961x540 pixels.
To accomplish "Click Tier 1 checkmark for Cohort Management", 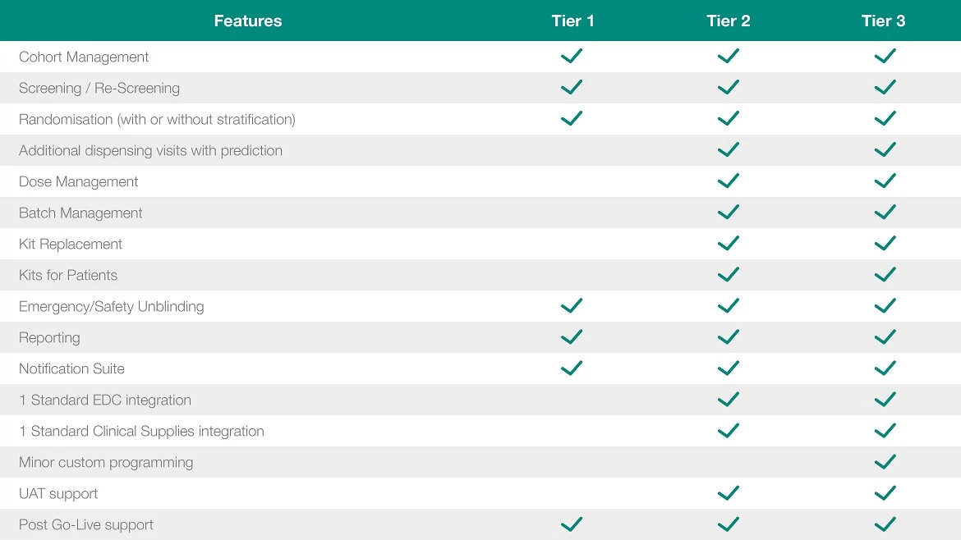I will (x=572, y=57).
